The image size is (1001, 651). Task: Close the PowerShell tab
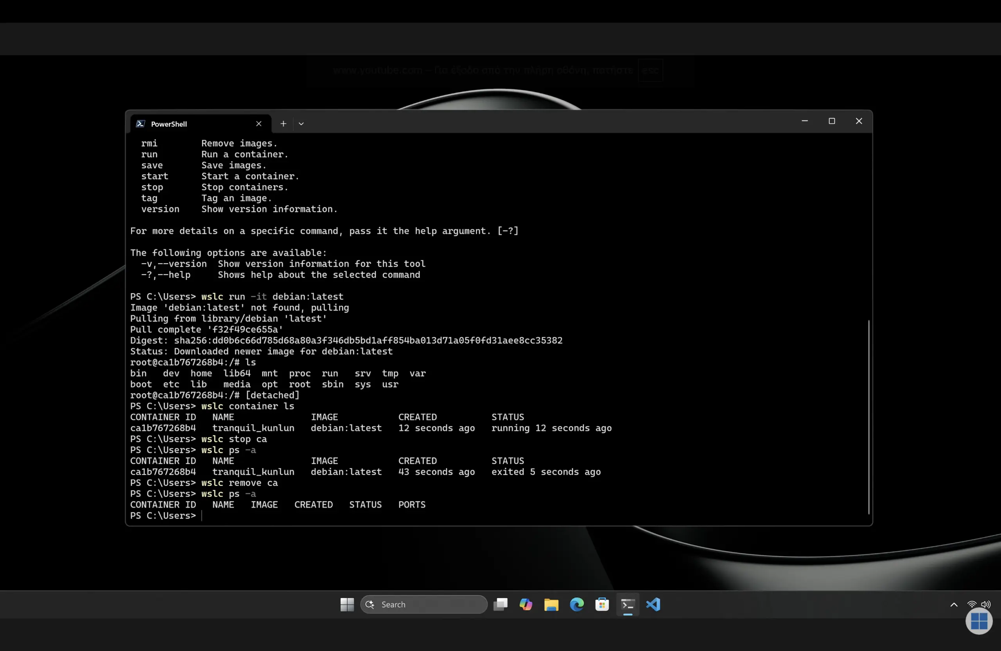[259, 124]
